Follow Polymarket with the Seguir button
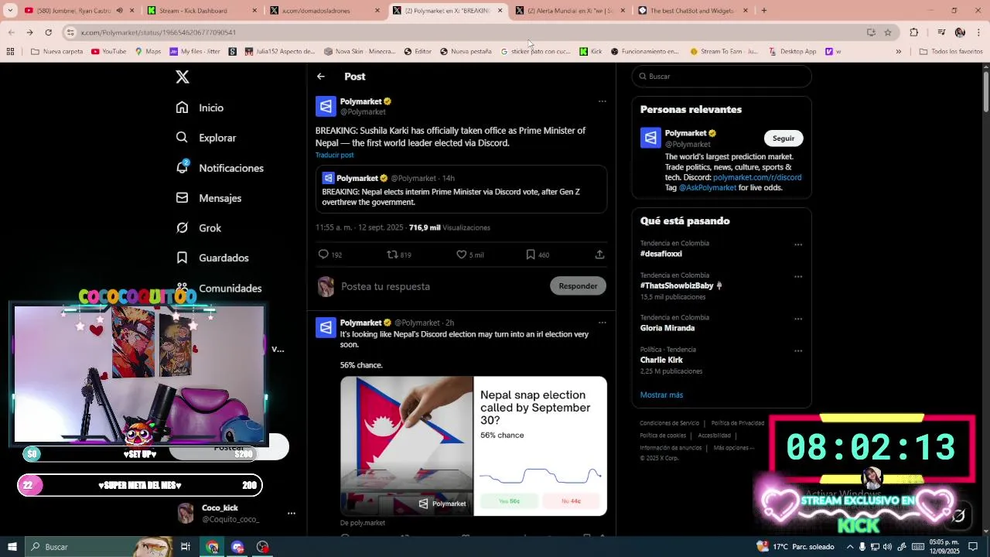This screenshot has width=990, height=557. tap(783, 138)
